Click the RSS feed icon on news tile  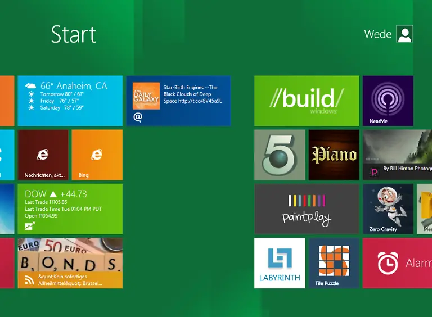29,280
